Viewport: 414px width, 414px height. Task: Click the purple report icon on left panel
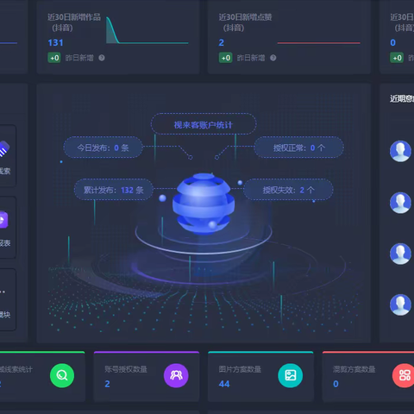(x=3, y=220)
